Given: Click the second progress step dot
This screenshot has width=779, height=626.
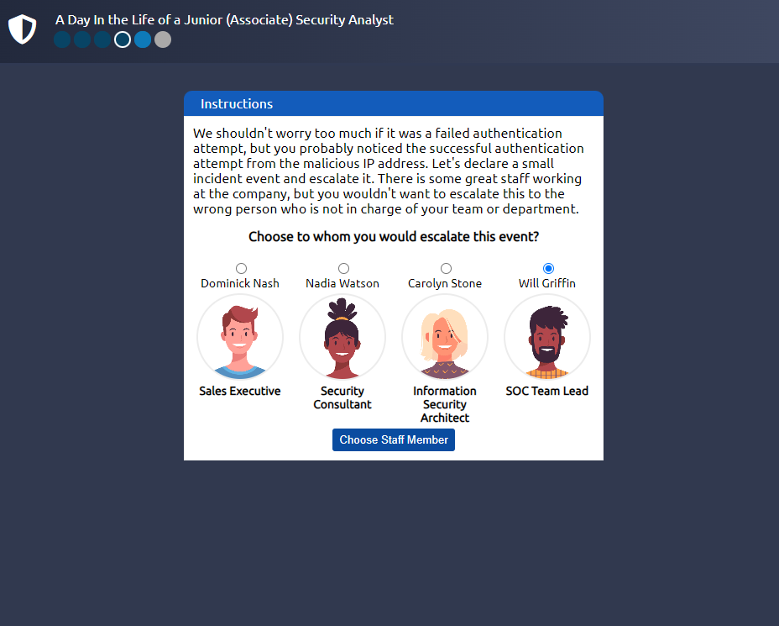Looking at the screenshot, I should coord(82,39).
